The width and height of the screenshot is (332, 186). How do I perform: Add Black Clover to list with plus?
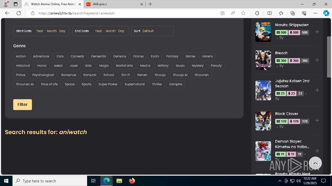point(317,120)
